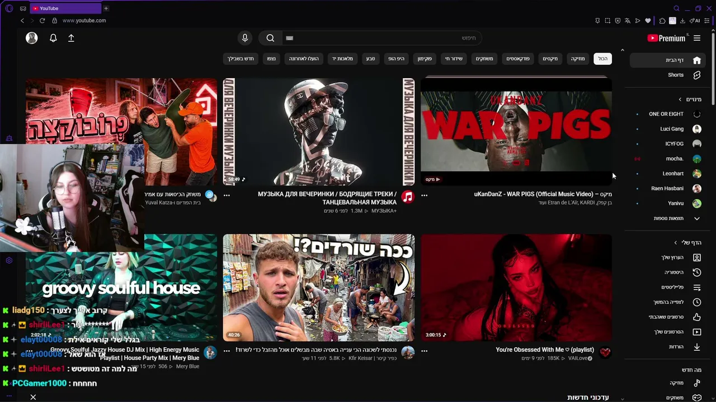Image resolution: width=716 pixels, height=402 pixels.
Task: Open options for You're Obsessed With Me playlist
Action: (424, 351)
